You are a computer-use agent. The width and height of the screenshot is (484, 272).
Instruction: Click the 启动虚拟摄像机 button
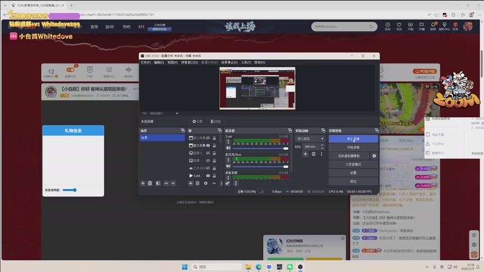click(x=349, y=156)
